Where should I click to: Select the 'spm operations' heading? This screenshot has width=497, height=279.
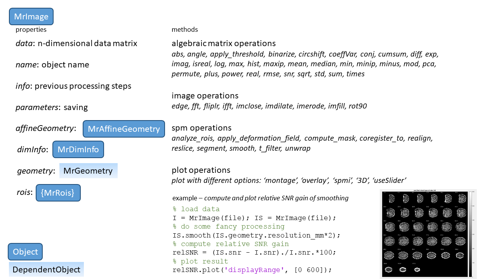pos(202,128)
